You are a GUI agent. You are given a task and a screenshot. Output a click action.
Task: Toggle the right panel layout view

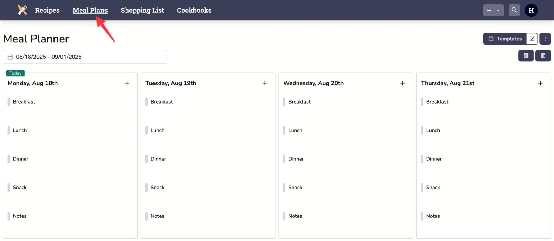coord(543,55)
